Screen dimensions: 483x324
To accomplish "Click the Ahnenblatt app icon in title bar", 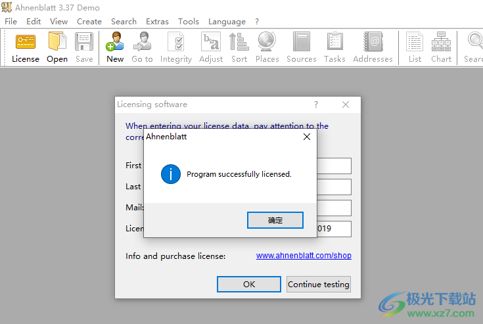I will click(x=7, y=7).
